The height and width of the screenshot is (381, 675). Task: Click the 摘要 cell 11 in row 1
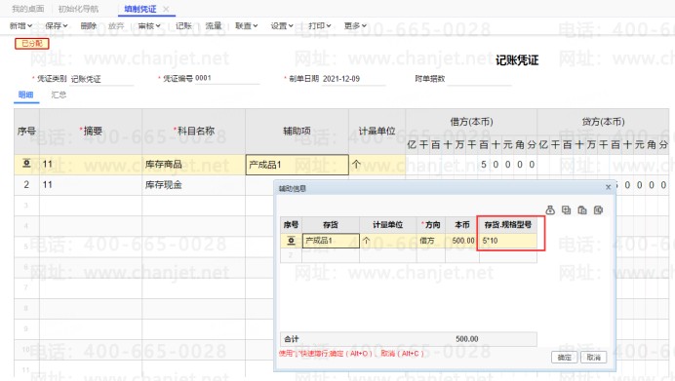coord(91,165)
